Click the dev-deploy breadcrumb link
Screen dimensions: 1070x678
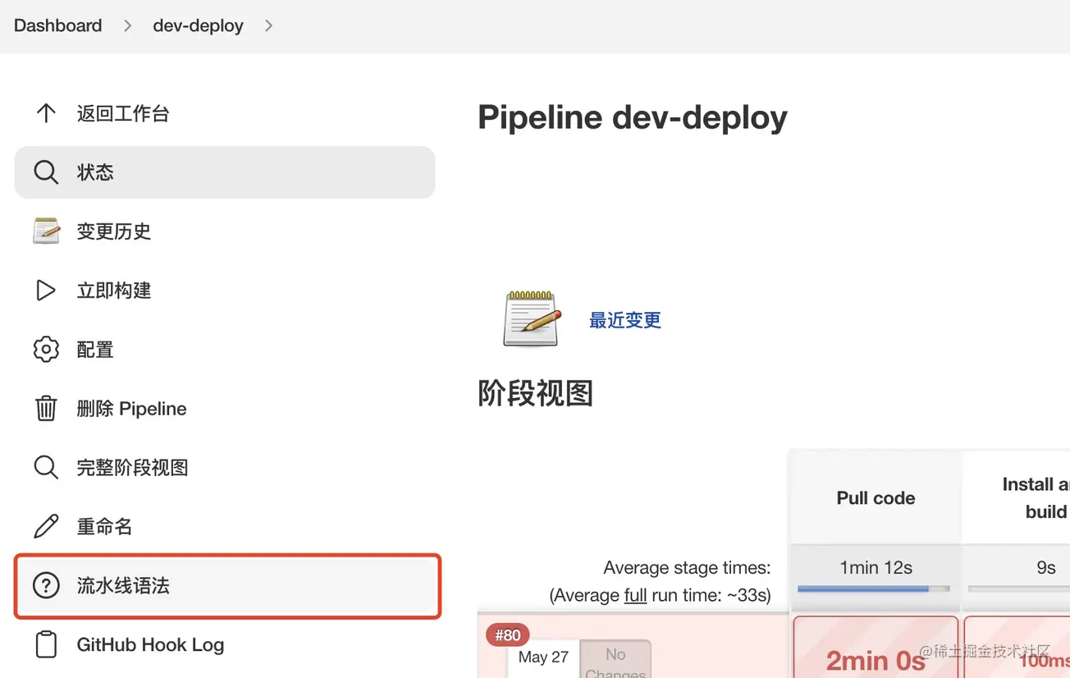click(198, 26)
